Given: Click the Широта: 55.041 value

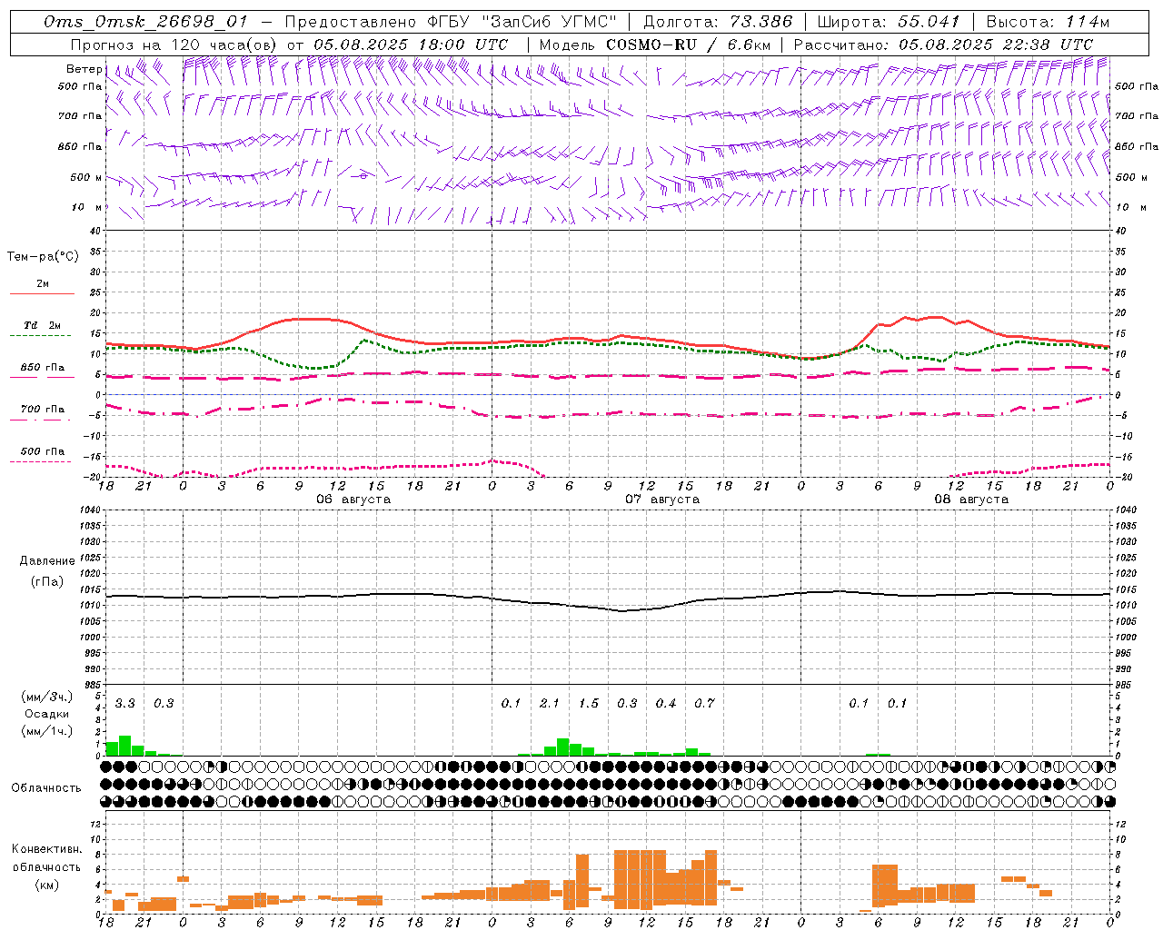Looking at the screenshot, I should coord(889,22).
